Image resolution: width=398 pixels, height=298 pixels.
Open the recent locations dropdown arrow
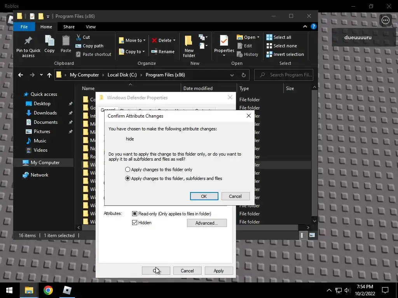(41, 75)
